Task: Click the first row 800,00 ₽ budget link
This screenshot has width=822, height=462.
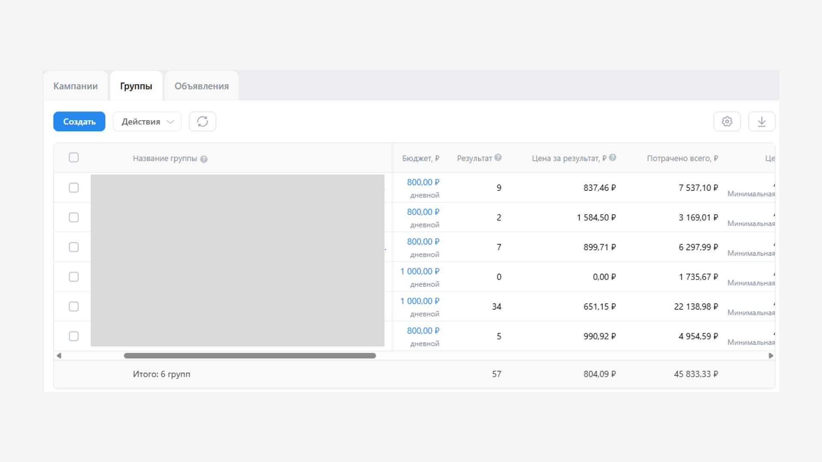Action: point(423,182)
